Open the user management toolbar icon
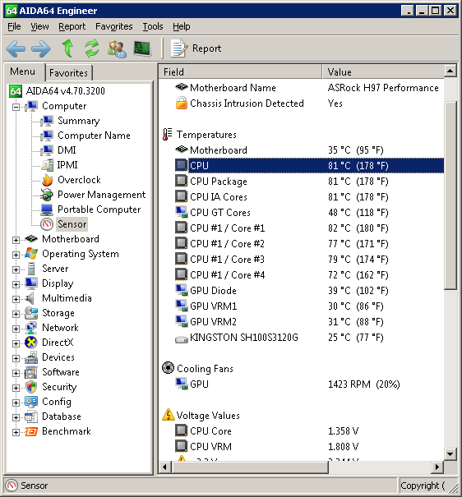 click(117, 48)
